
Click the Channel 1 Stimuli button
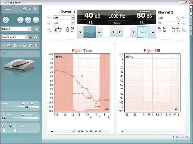pyautogui.click(x=90, y=32)
